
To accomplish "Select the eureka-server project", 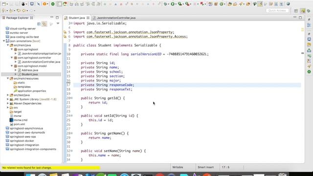I will pyautogui.click(x=19, y=33).
